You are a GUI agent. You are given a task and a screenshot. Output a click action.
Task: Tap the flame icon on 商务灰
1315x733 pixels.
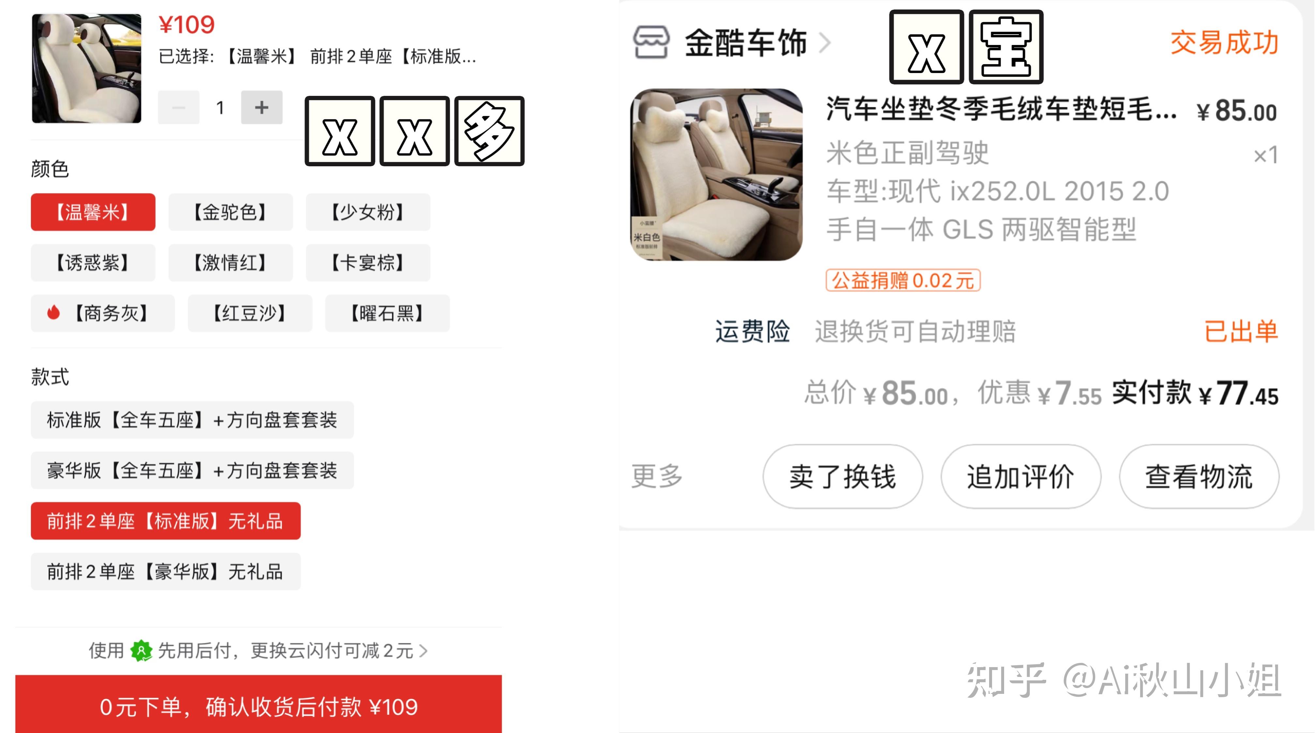54,313
